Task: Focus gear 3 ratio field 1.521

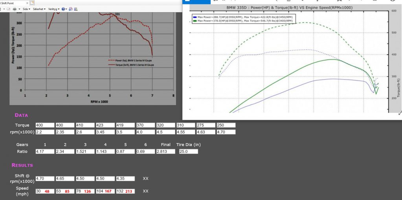Action: click(x=85, y=151)
